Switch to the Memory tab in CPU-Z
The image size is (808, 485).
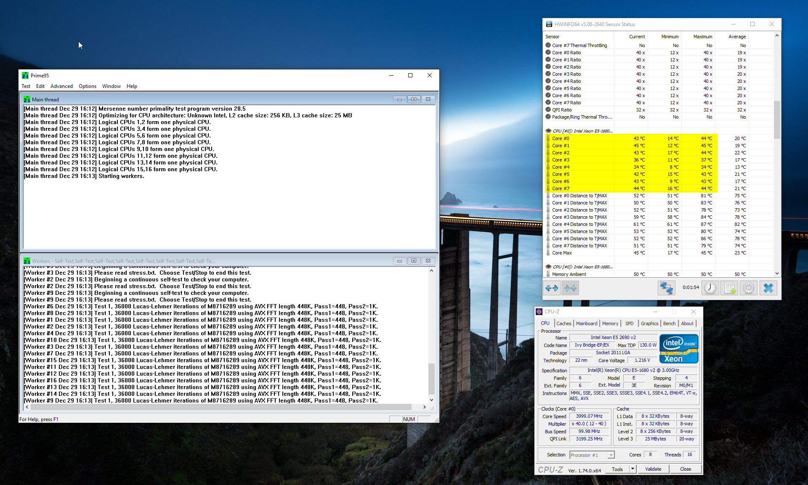pyautogui.click(x=610, y=323)
